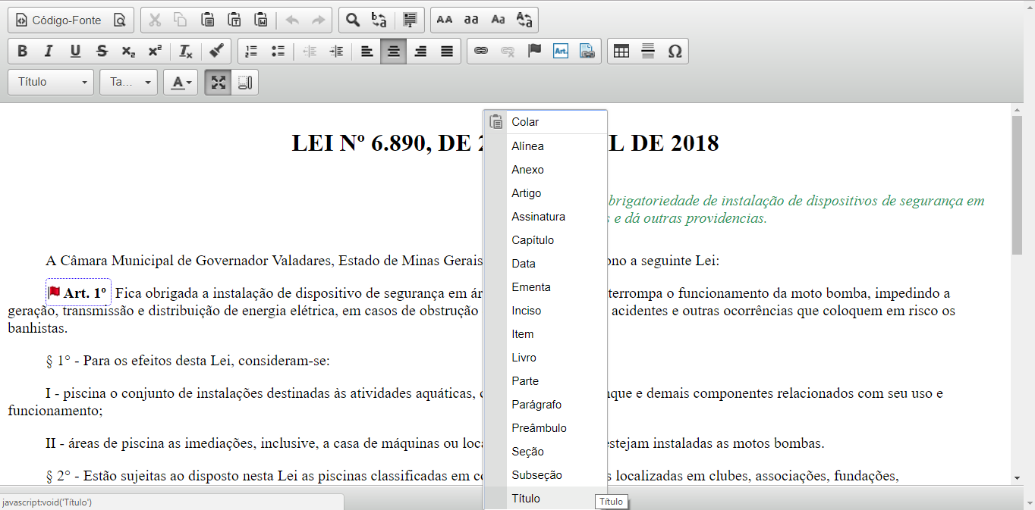Convert text to uppercase with AA
1035x510 pixels.
445,20
